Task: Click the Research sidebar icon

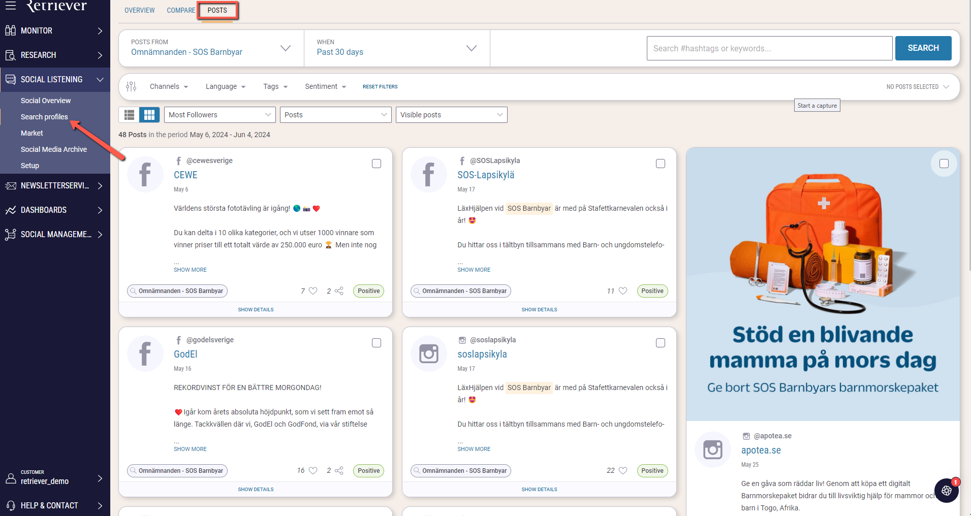Action: (x=11, y=55)
